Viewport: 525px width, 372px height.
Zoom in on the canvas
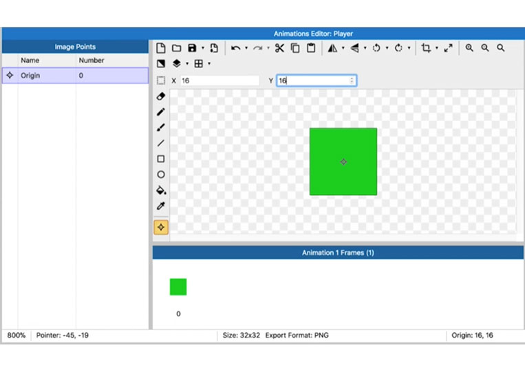click(469, 48)
